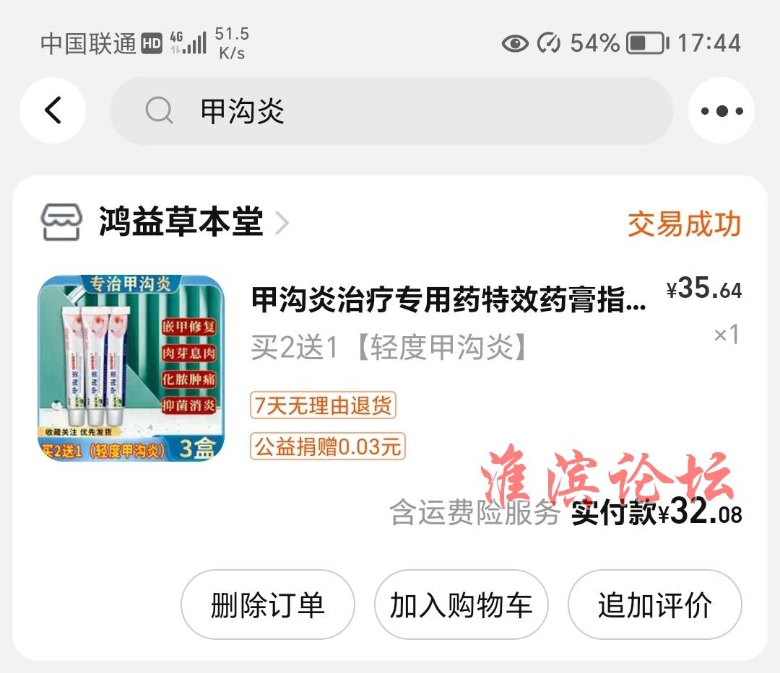Click the 甲沟炎 search field
The image size is (780, 673).
[391, 110]
